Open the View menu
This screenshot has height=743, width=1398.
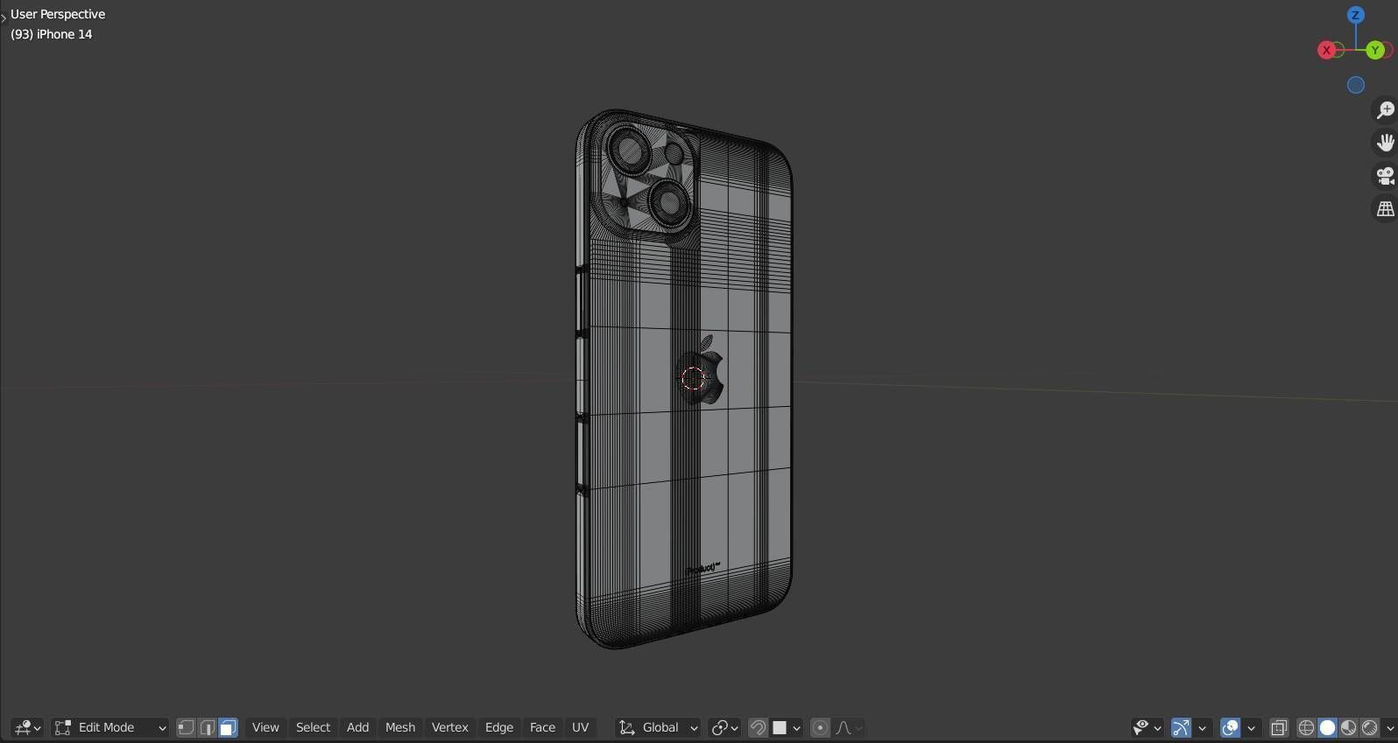coord(265,727)
